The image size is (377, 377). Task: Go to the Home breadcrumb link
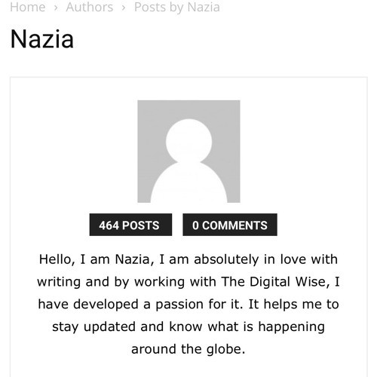(28, 7)
